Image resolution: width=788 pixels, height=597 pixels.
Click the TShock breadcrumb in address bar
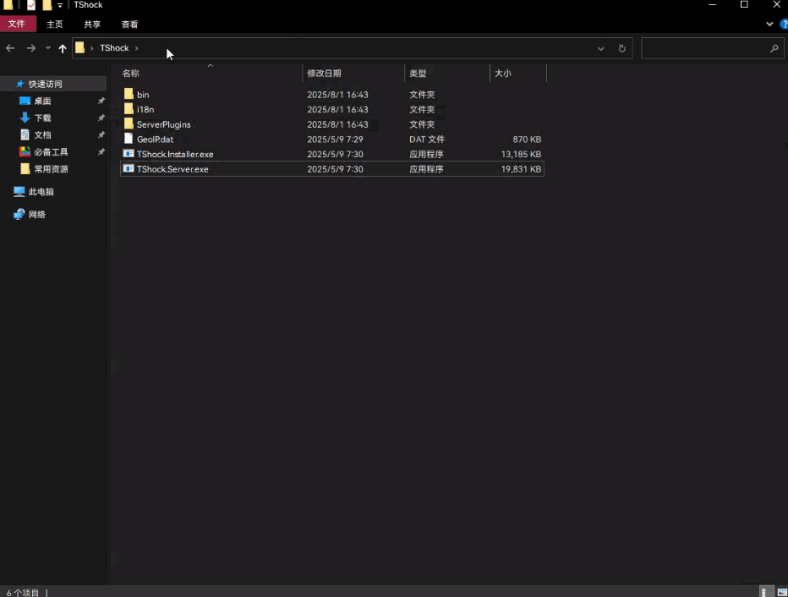click(114, 47)
